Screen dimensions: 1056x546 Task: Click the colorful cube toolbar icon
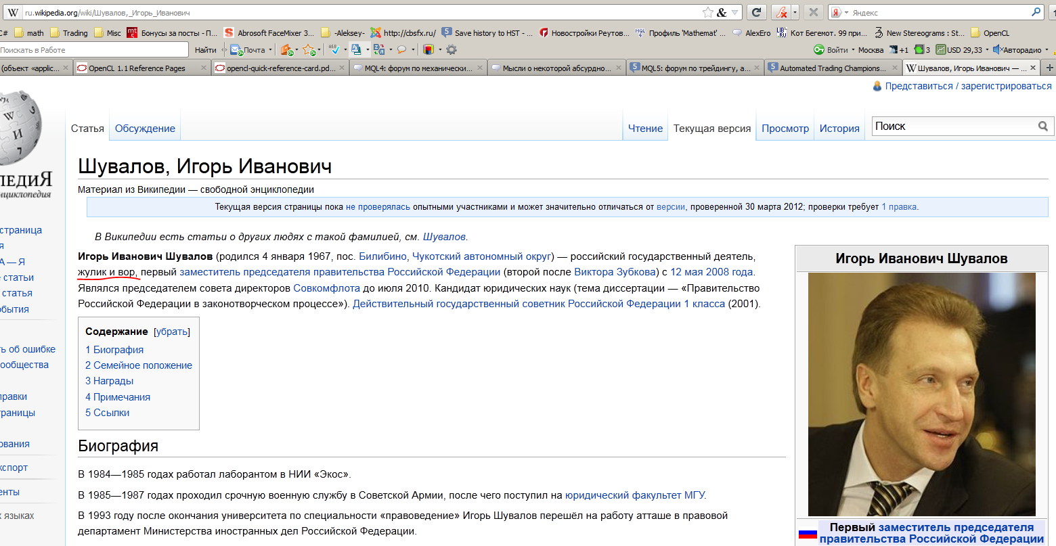pos(428,49)
